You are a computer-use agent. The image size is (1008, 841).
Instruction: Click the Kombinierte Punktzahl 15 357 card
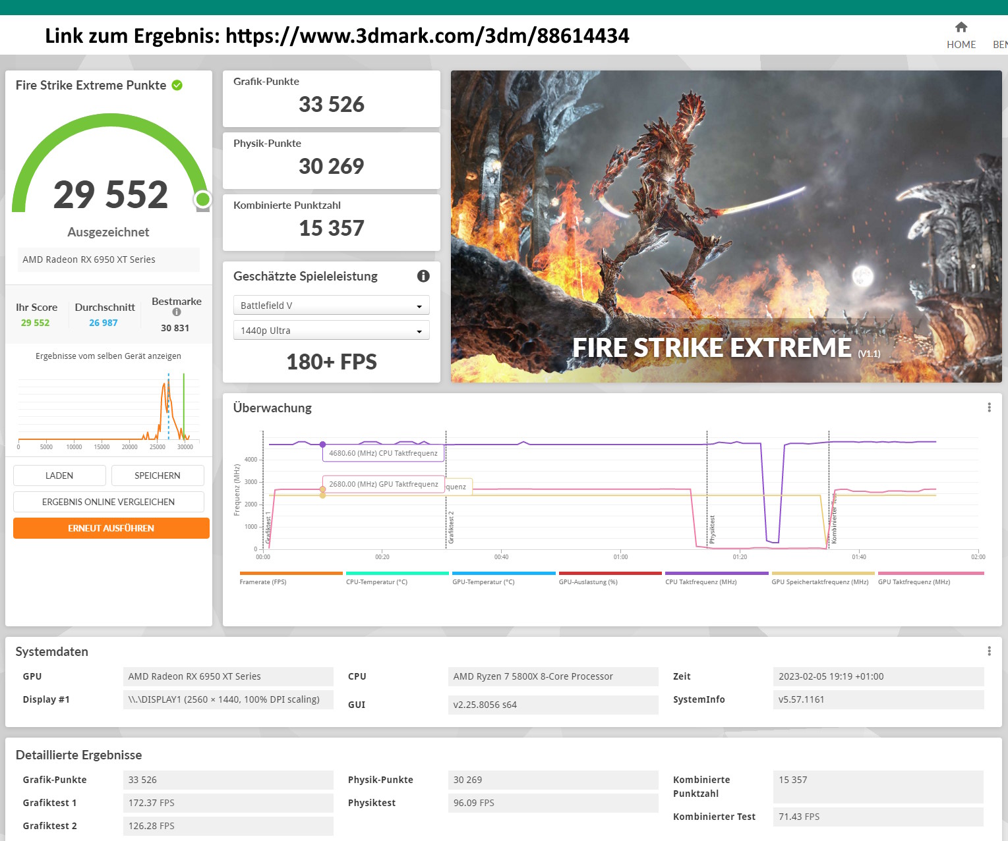[x=331, y=222]
